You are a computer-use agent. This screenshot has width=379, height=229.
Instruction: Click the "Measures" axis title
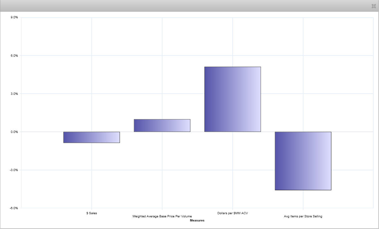[x=197, y=220]
